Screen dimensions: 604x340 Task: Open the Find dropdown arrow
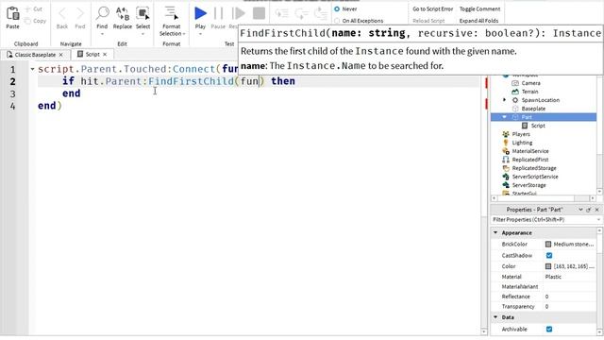coord(102,34)
